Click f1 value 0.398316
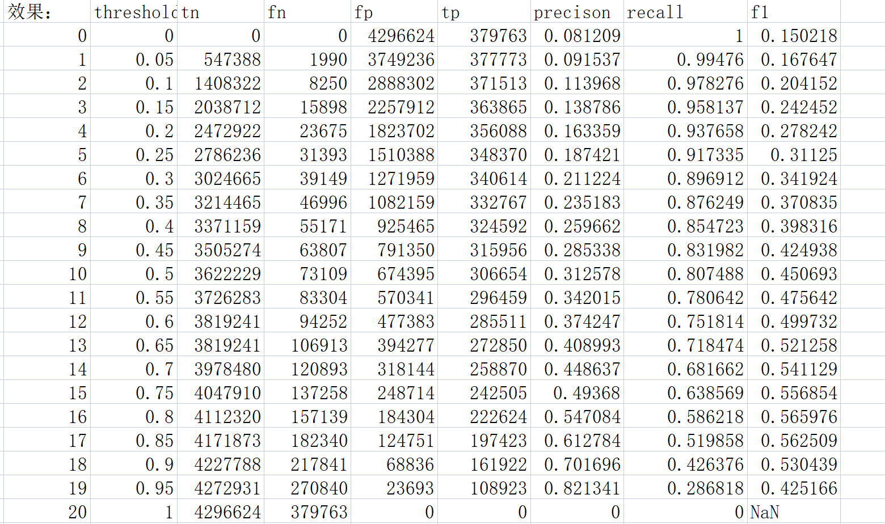 pos(794,226)
